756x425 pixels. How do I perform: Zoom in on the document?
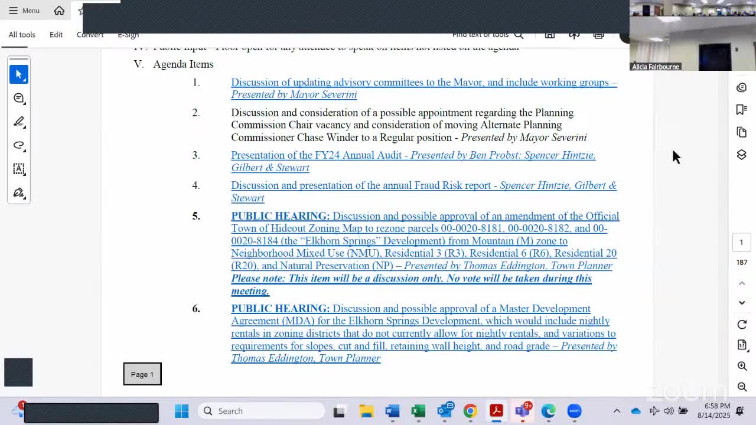pyautogui.click(x=742, y=366)
